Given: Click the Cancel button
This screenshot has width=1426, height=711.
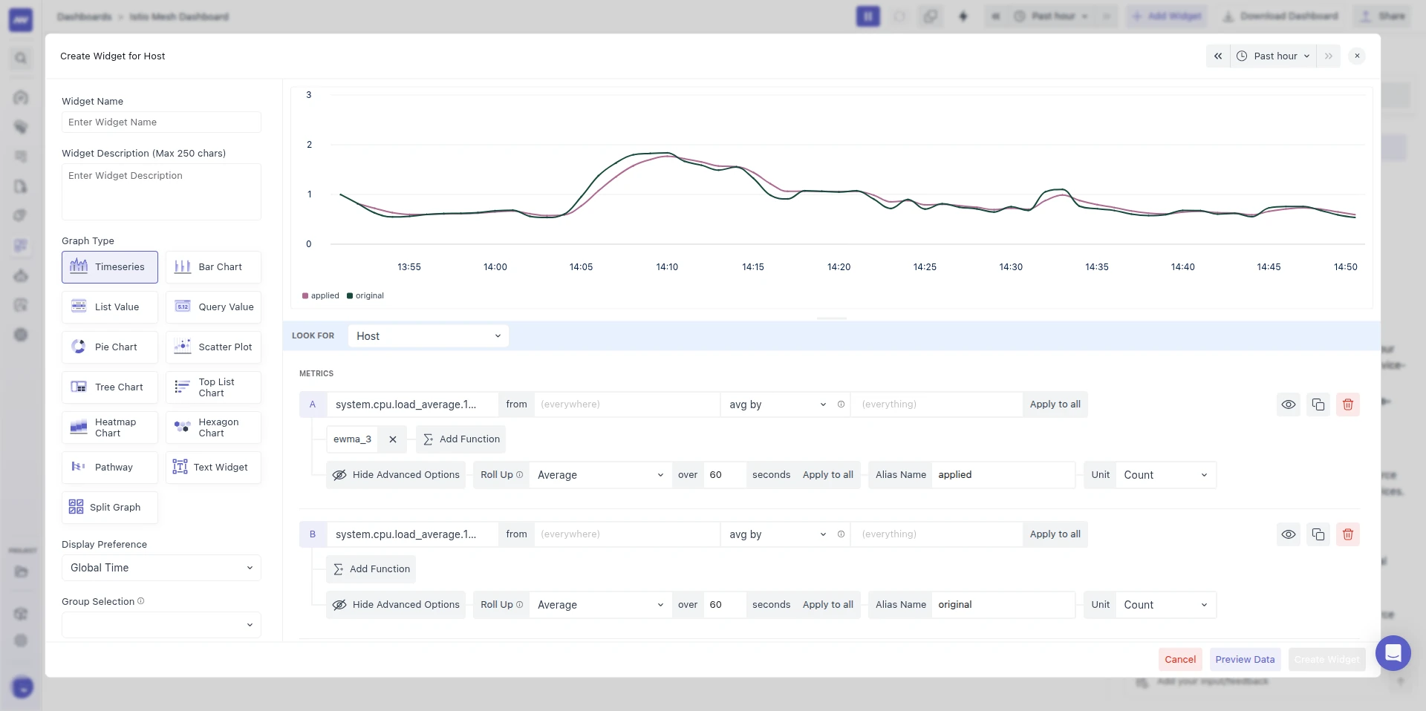Looking at the screenshot, I should 1180,659.
